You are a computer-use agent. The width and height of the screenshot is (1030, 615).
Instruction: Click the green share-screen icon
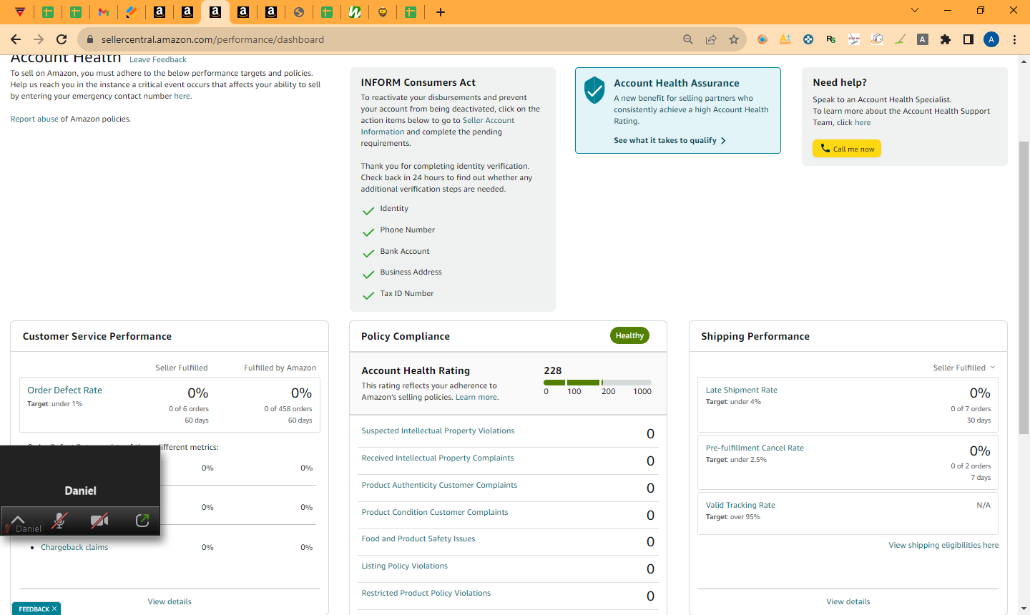(142, 521)
